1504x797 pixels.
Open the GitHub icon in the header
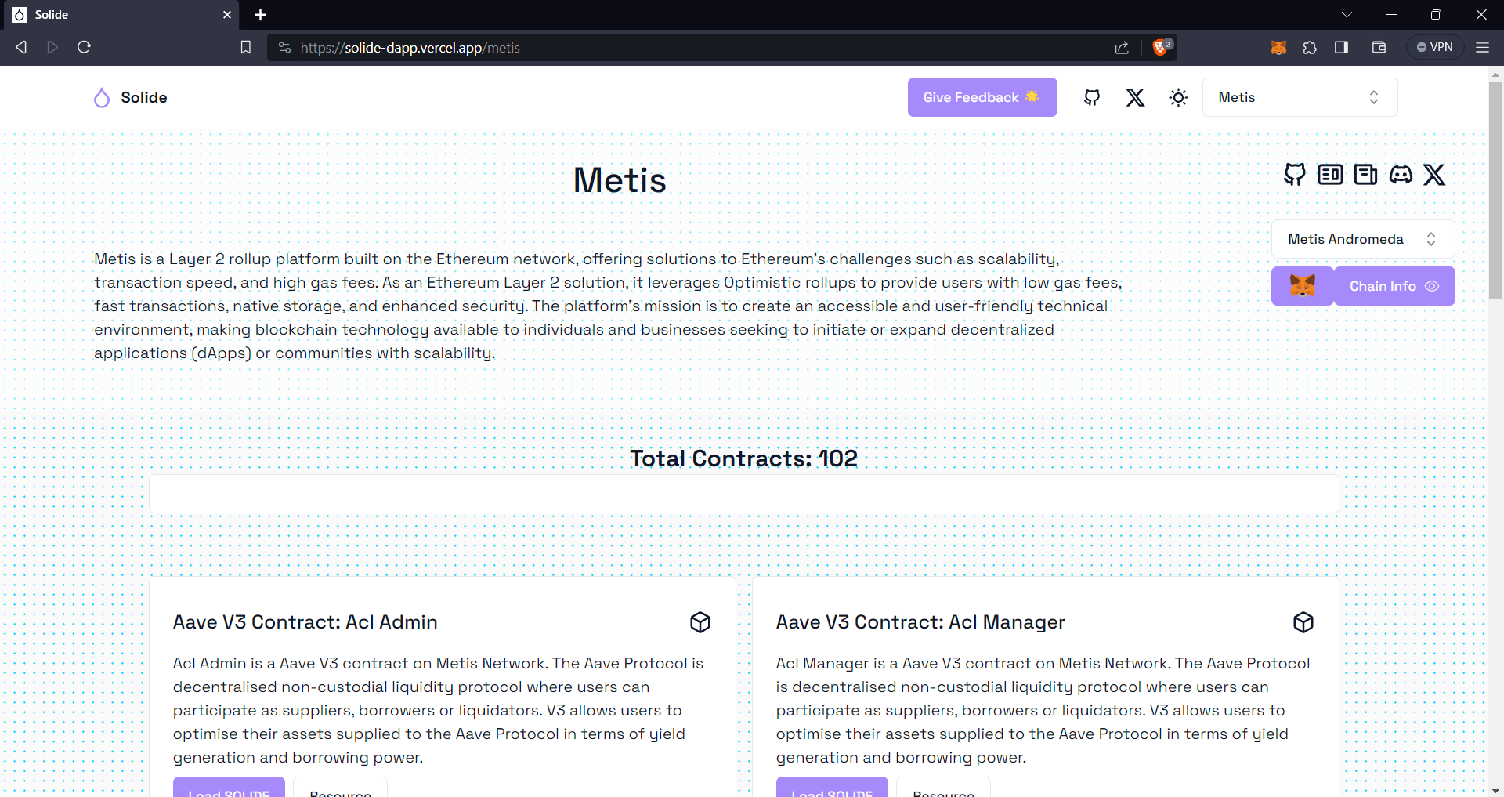point(1092,97)
